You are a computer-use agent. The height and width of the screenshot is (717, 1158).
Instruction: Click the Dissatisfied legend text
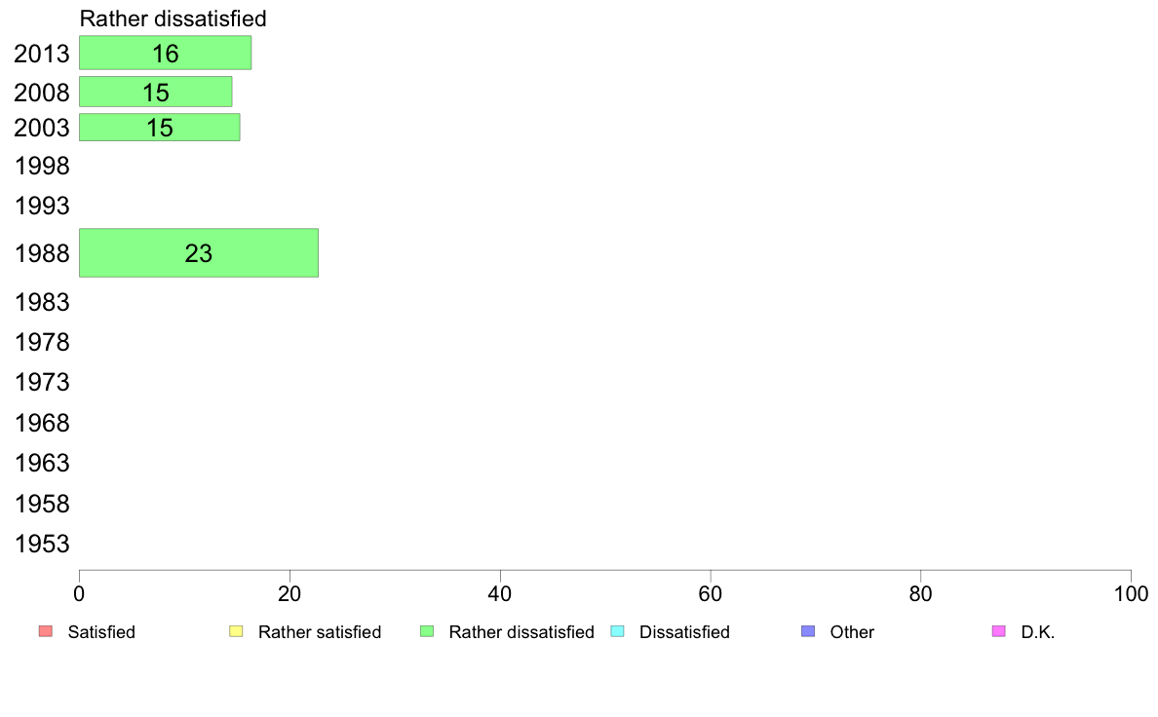point(684,632)
